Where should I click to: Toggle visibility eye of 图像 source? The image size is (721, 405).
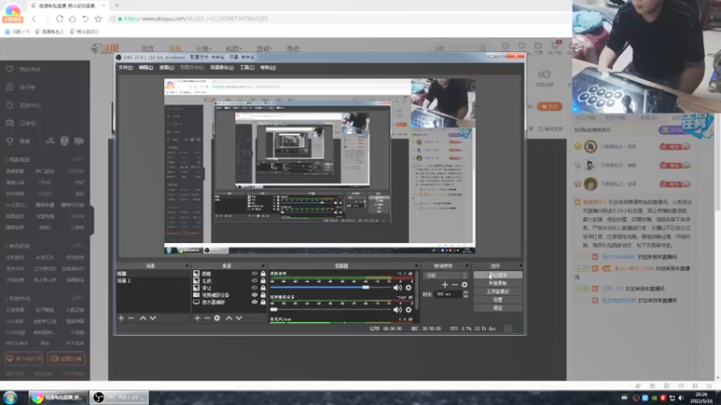(x=254, y=274)
